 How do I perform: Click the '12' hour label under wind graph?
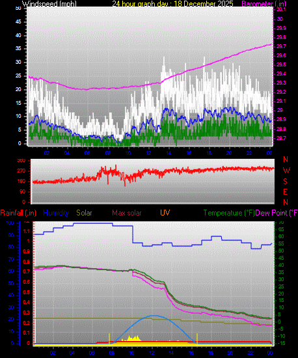148,153
